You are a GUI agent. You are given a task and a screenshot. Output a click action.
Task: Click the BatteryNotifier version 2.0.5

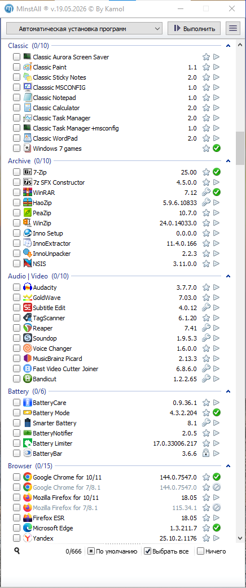pos(188,433)
